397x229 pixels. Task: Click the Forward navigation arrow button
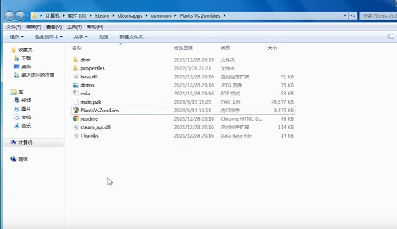[x=20, y=16]
